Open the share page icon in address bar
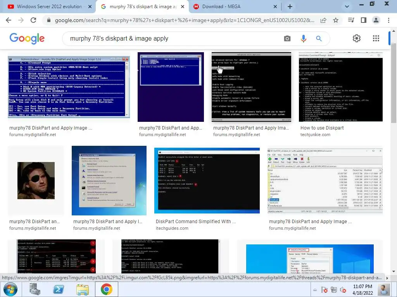Image resolution: width=397 pixels, height=297 pixels. 323,20
